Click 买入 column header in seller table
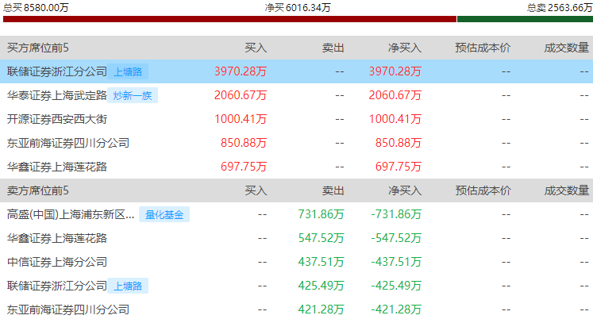 (256, 190)
